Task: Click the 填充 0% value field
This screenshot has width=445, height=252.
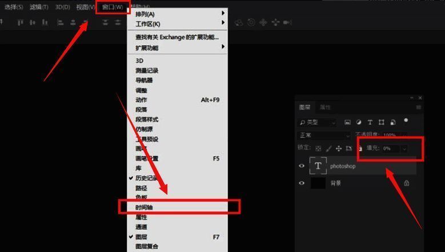Action: (390, 149)
